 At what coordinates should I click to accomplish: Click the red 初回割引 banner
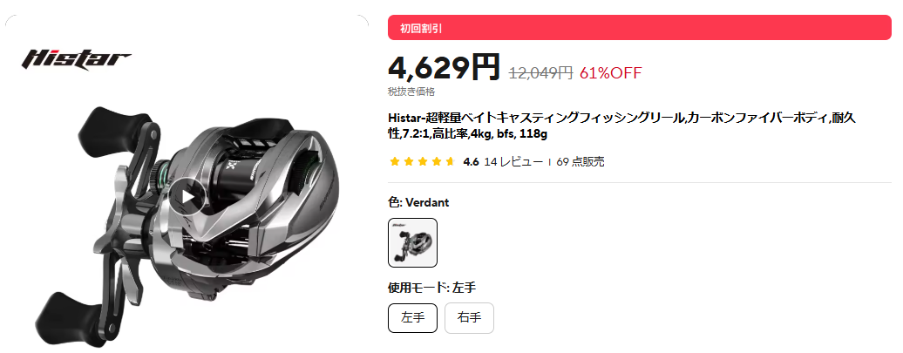(x=639, y=28)
